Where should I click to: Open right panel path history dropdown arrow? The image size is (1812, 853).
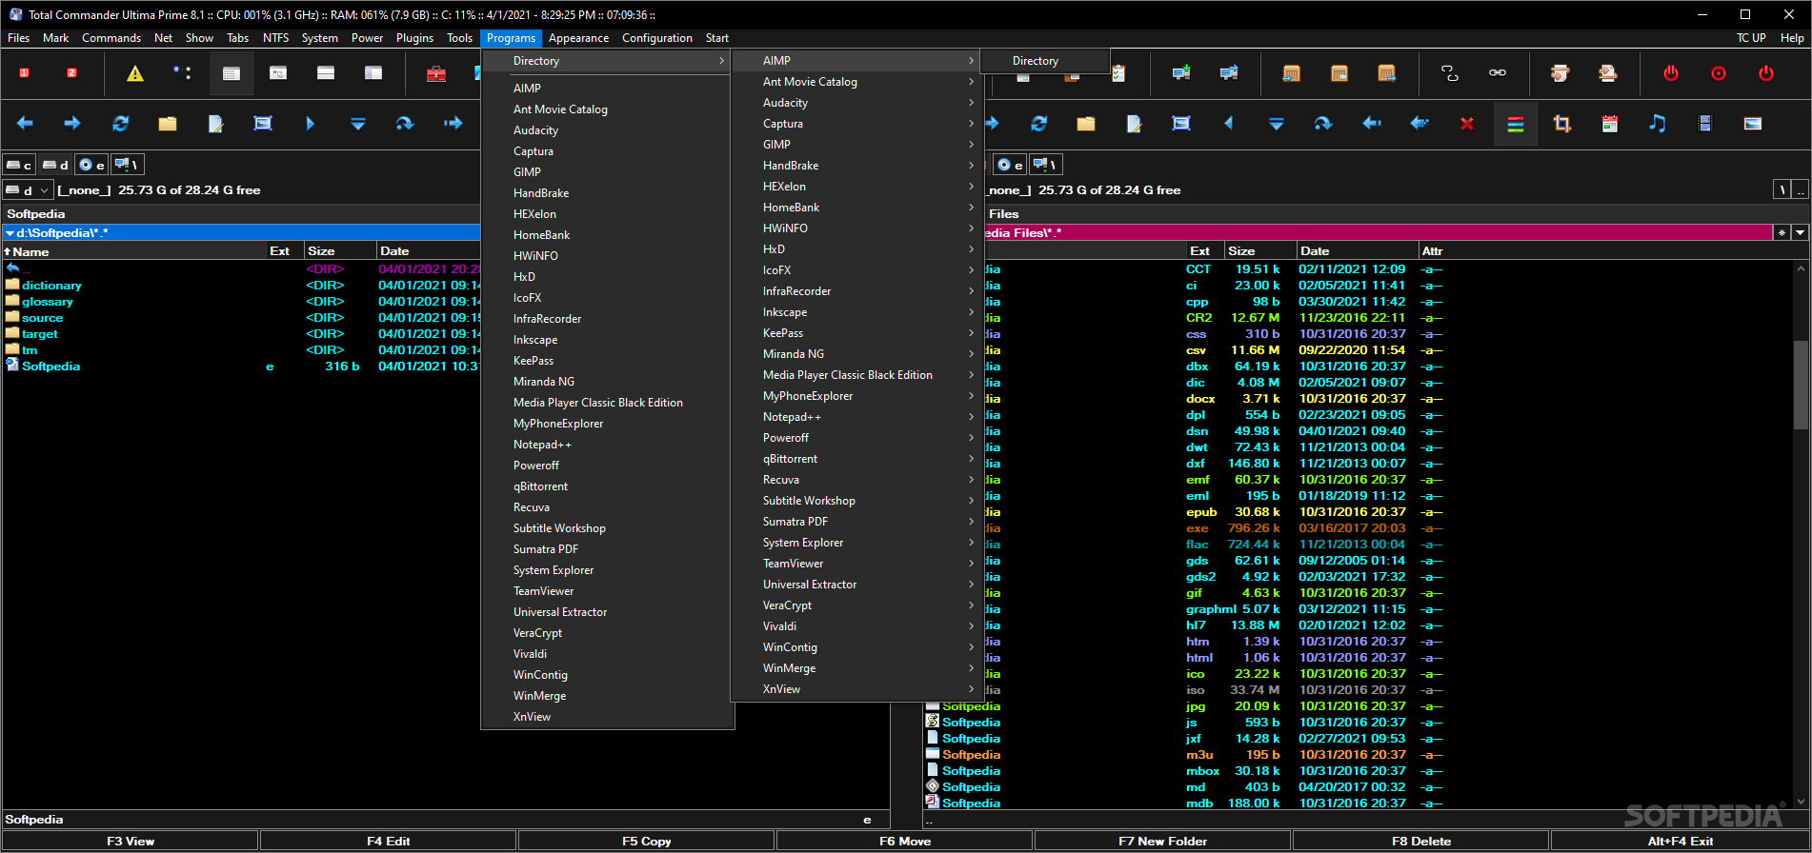(1800, 232)
